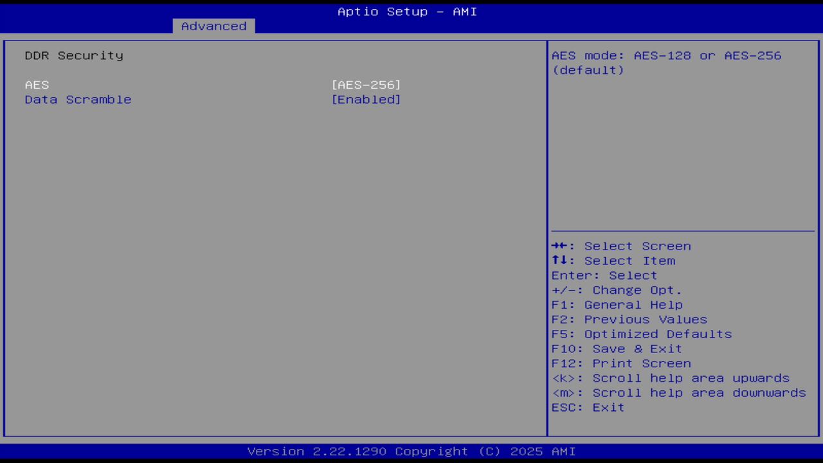The height and width of the screenshot is (463, 823).
Task: Click ESC Exit entry
Action: click(x=587, y=407)
